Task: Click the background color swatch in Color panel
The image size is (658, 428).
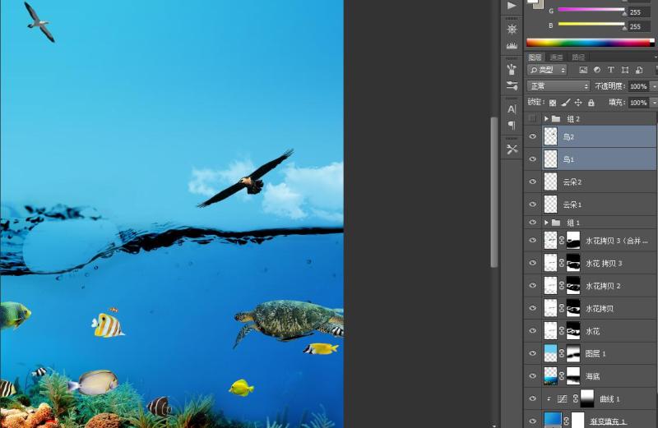Action: tap(540, 5)
